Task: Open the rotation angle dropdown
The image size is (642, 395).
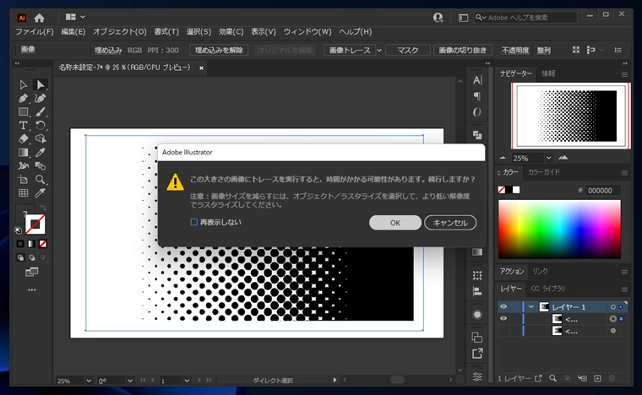Action: [x=130, y=381]
